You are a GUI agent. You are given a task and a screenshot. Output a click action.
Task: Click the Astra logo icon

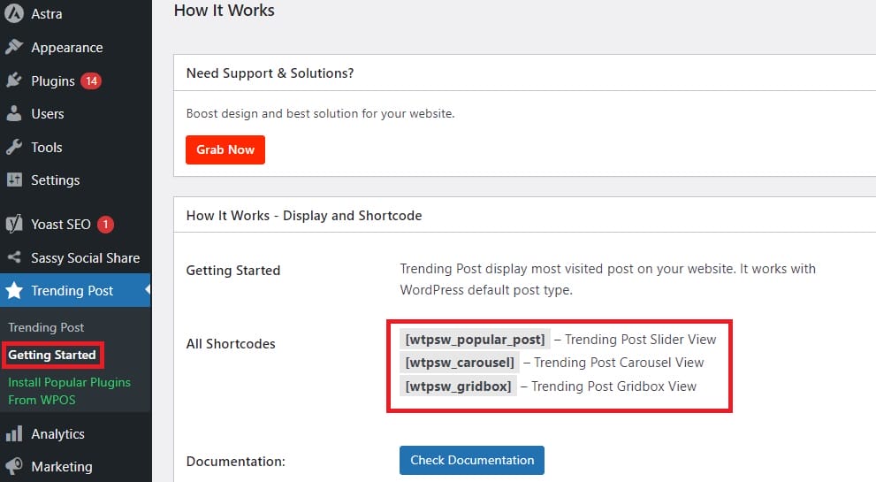click(x=14, y=13)
